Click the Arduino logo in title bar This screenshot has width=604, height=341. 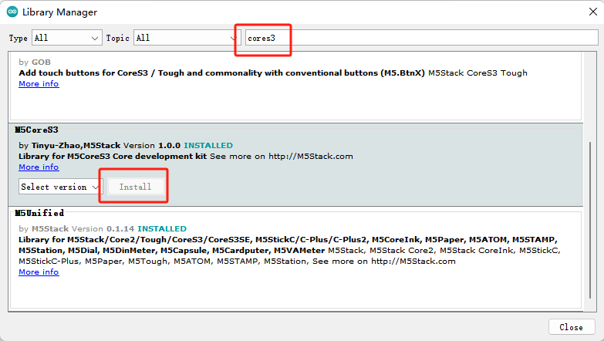click(x=12, y=12)
